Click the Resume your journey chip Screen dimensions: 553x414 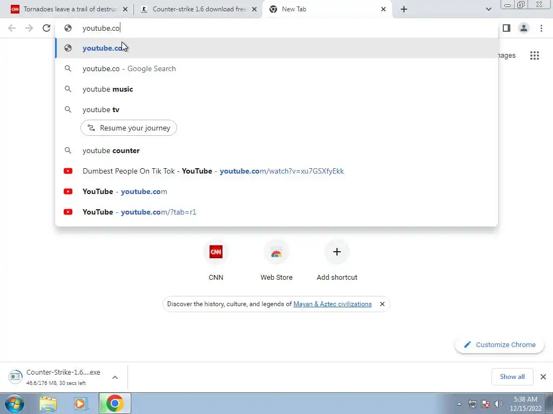[129, 128]
